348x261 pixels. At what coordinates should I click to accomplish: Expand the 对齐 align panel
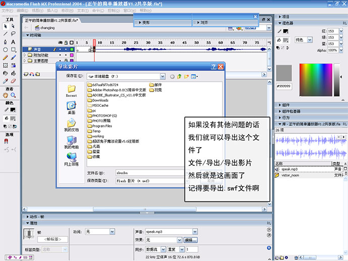(x=198, y=23)
